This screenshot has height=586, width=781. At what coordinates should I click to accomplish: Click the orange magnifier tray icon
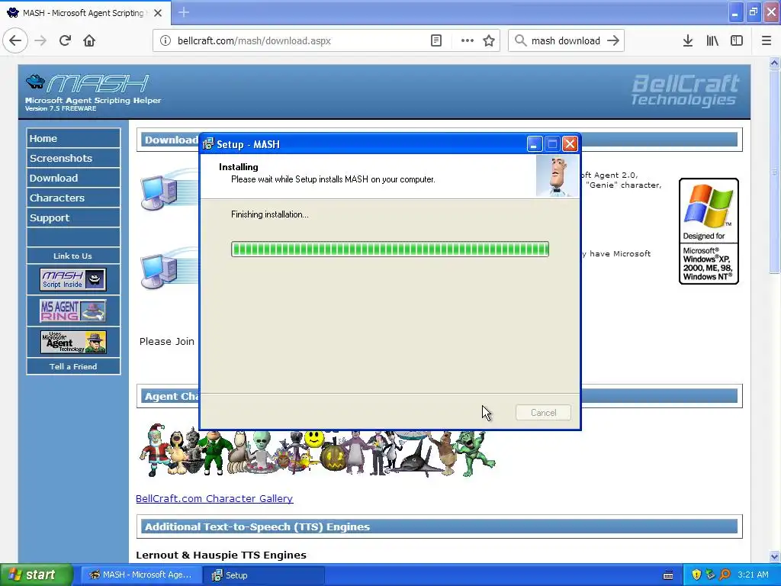(725, 575)
